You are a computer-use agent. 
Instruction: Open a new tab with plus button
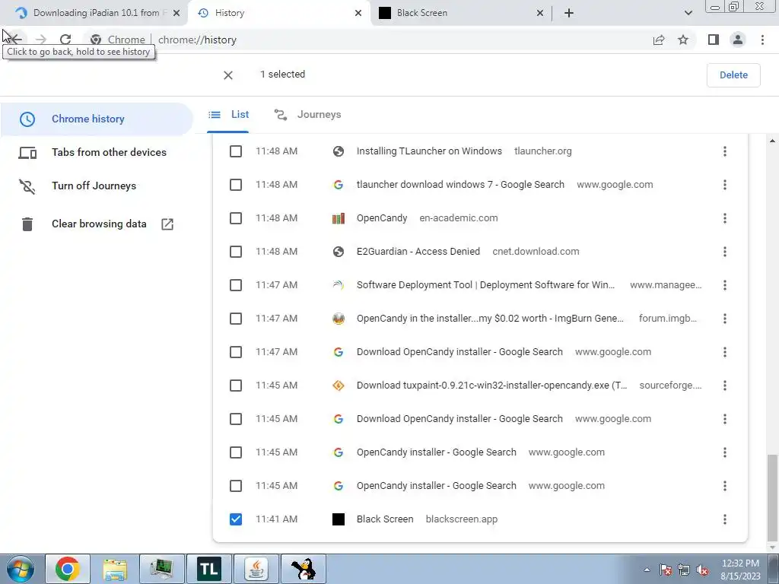click(569, 13)
